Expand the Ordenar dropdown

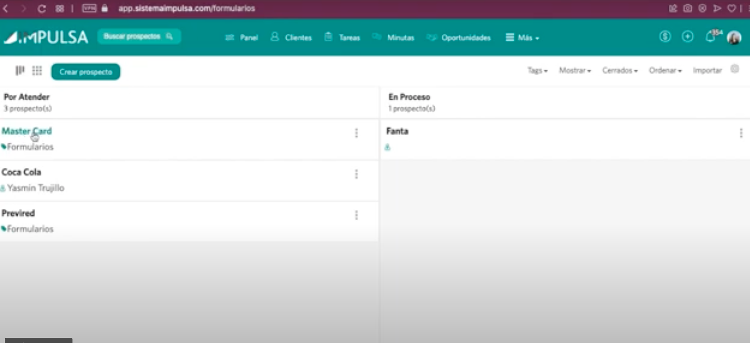coord(665,71)
